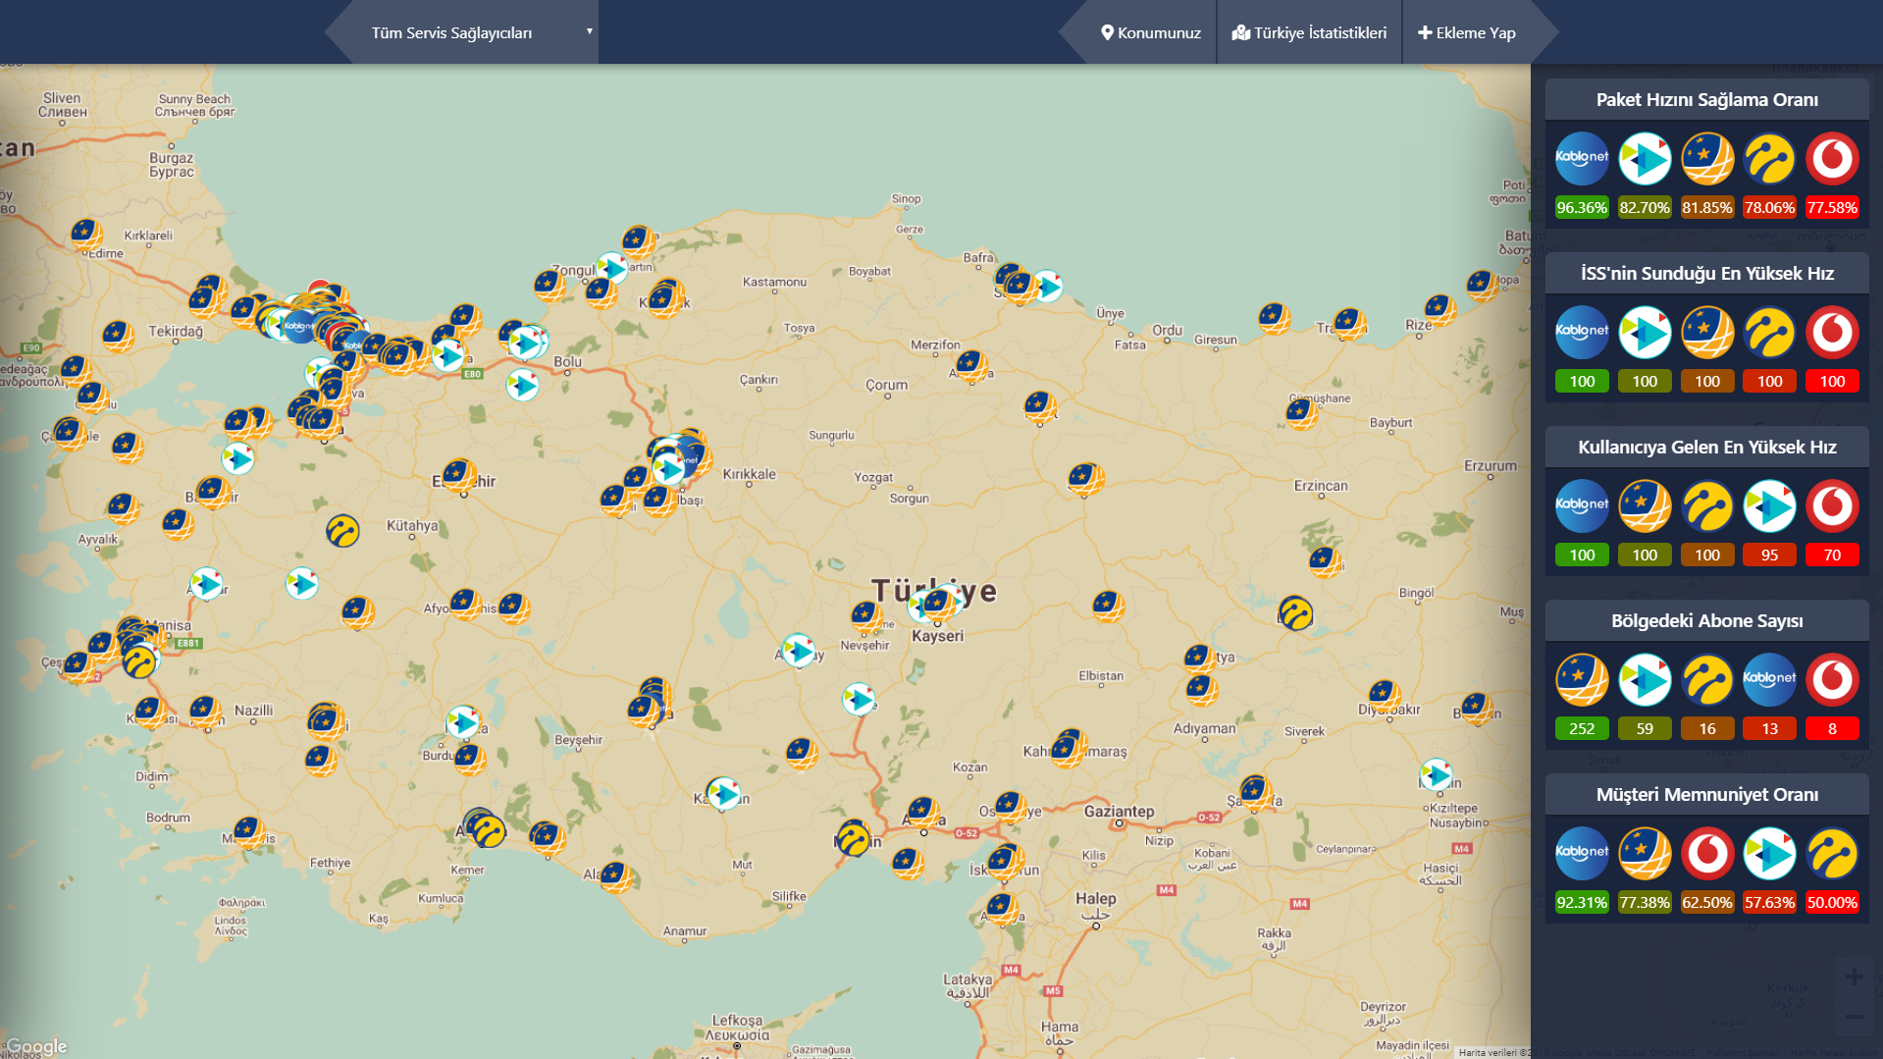
Task: Click Vodafone icon above 62.50%
Action: tap(1707, 853)
